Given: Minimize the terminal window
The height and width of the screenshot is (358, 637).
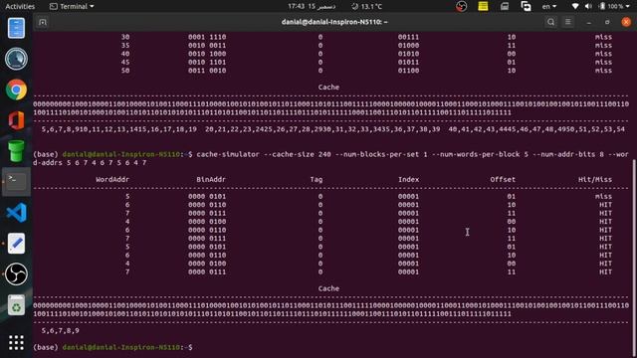Looking at the screenshot, I should point(588,22).
